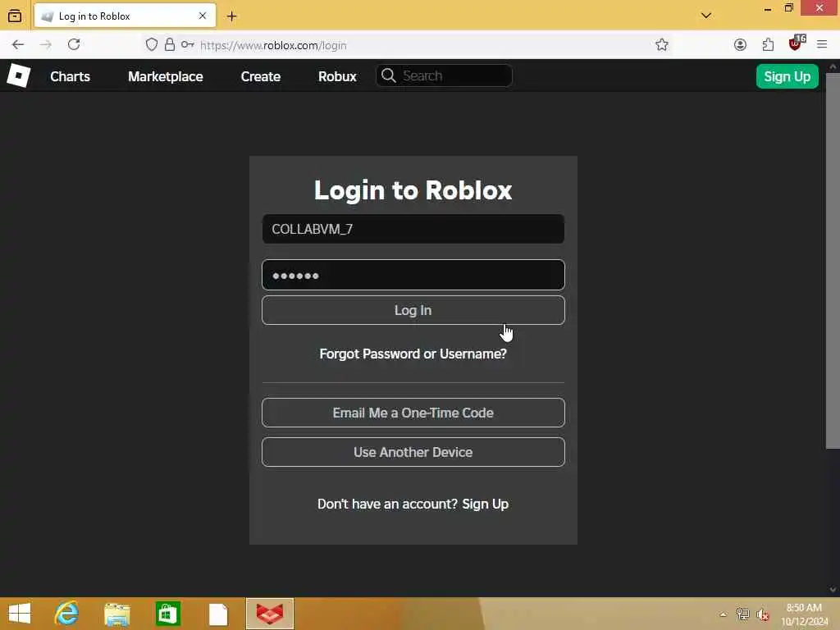Click the page vertical scrollbar thumb
The image size is (840, 630).
point(833,260)
